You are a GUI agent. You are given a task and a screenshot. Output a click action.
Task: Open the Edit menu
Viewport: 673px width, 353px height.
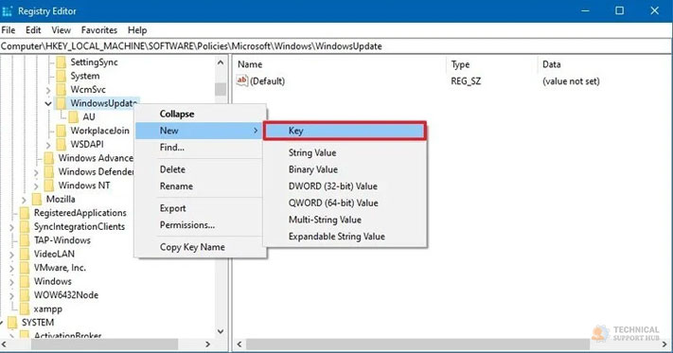click(33, 30)
